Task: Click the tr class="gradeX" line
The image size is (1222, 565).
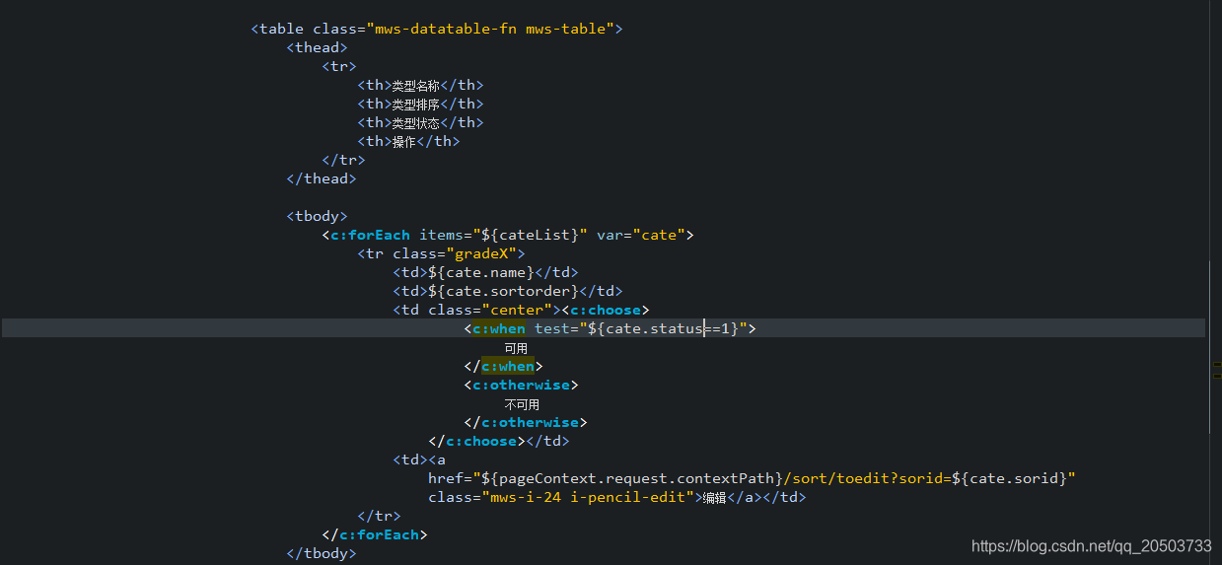Action: [441, 253]
